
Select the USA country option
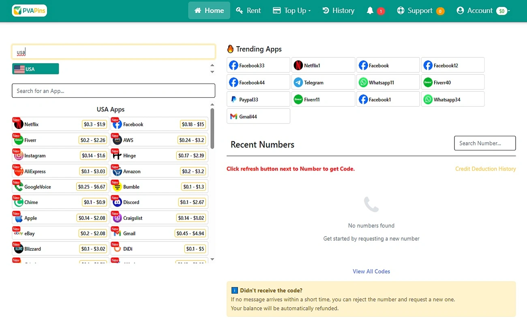[35, 69]
